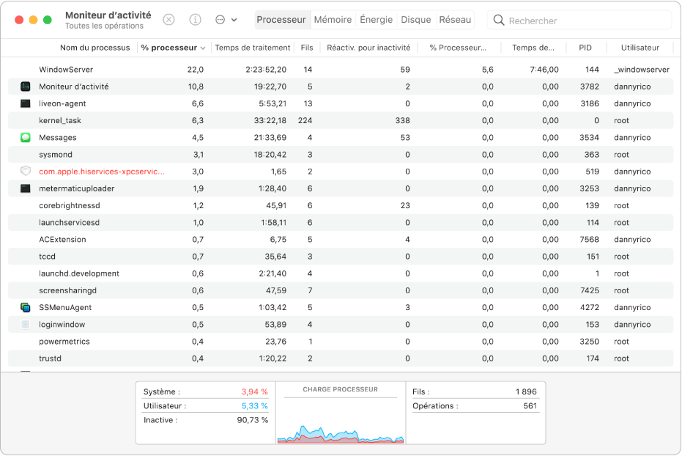Image resolution: width=682 pixels, height=456 pixels.
Task: Sort by Nom du processus column
Action: click(x=94, y=48)
